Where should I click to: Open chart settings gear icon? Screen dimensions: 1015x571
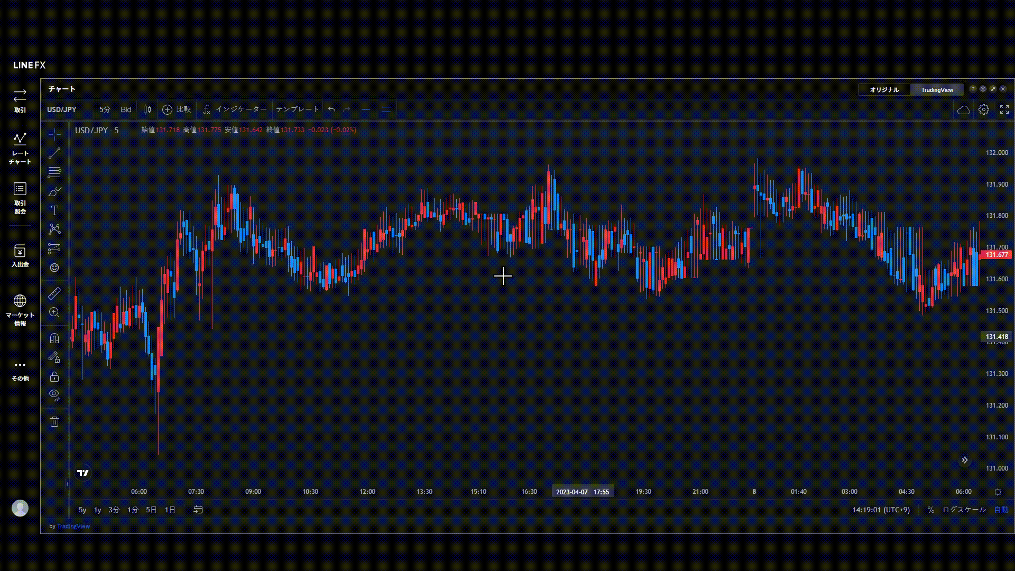point(983,109)
